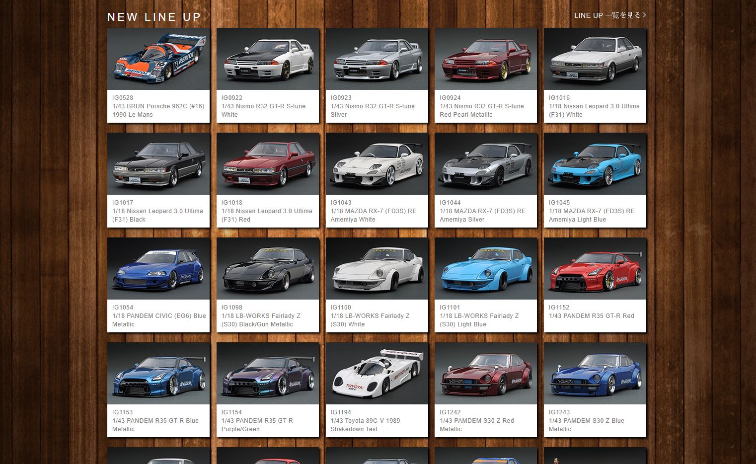Click the text '1/43 Nismo R32 GT-R S-tune Silver'
This screenshot has width=756, height=464.
pos(373,110)
